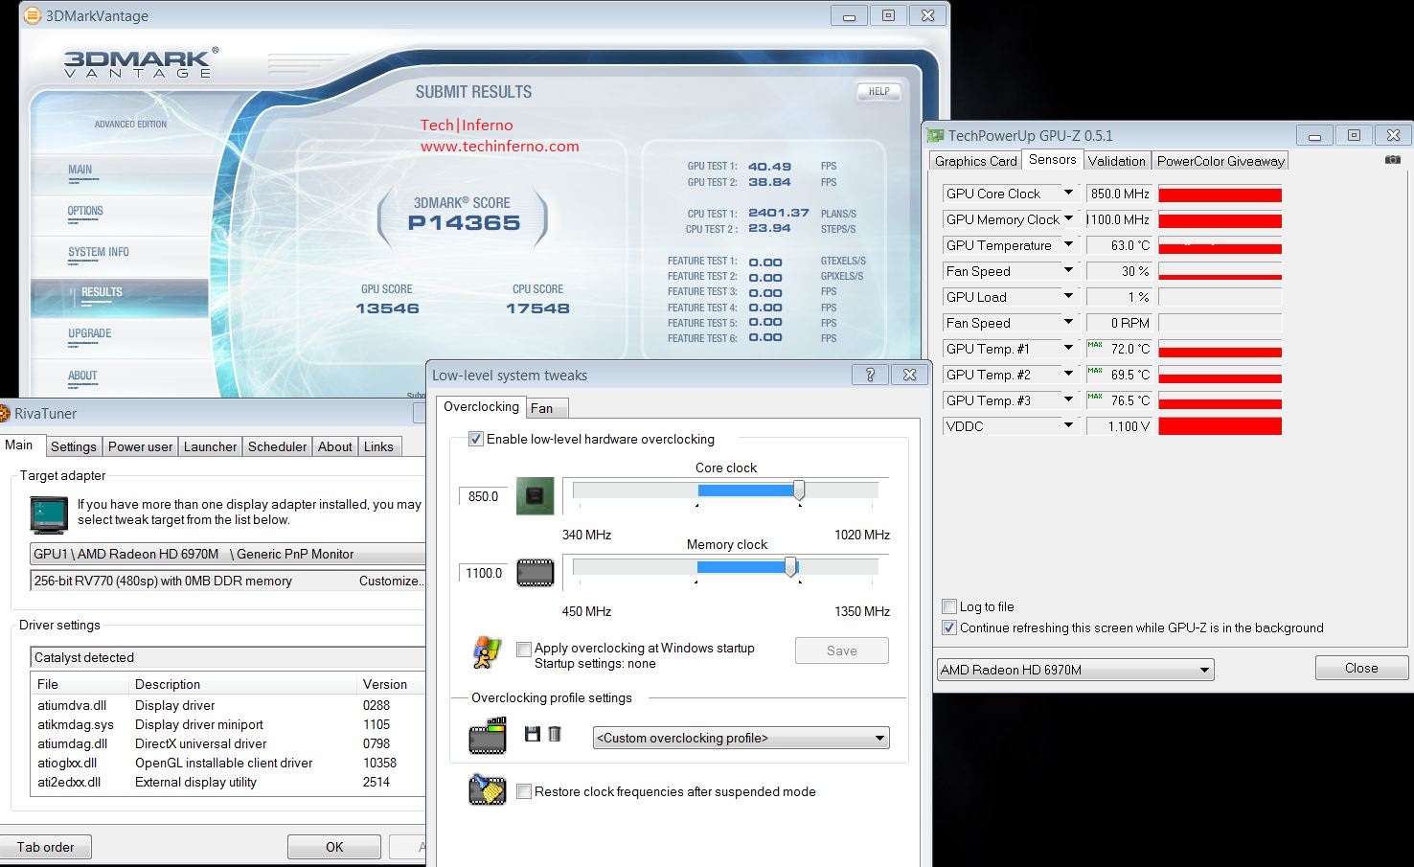
Task: Open the PowerColor Giveaway tab
Action: pos(1220,161)
